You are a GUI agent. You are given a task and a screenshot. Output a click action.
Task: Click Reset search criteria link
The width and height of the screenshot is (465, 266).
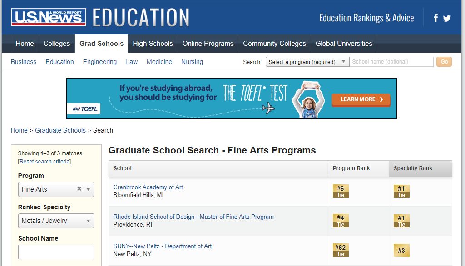point(45,162)
